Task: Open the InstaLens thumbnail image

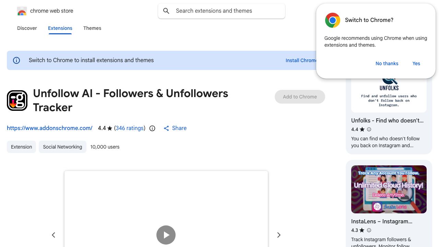Action: pyautogui.click(x=389, y=189)
